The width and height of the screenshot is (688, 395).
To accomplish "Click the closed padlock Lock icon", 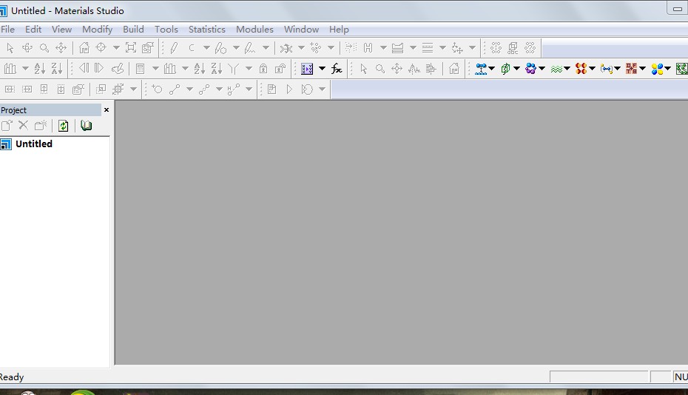I will 263,69.
